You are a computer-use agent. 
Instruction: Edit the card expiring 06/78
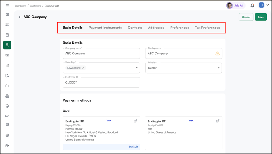(218, 121)
